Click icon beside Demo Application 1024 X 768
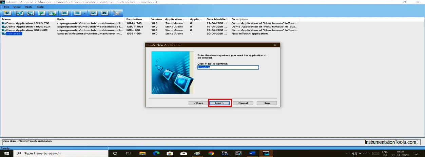The width and height of the screenshot is (425, 157). pos(4,23)
